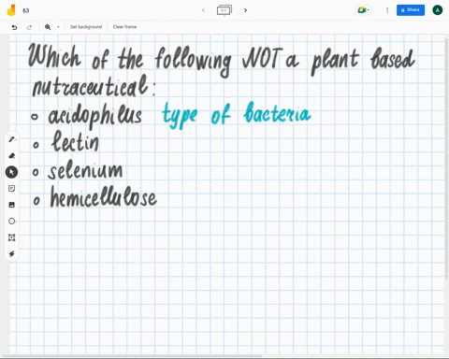Image resolution: width=449 pixels, height=359 pixels.
Task: Undo the last action
Action: (14, 27)
